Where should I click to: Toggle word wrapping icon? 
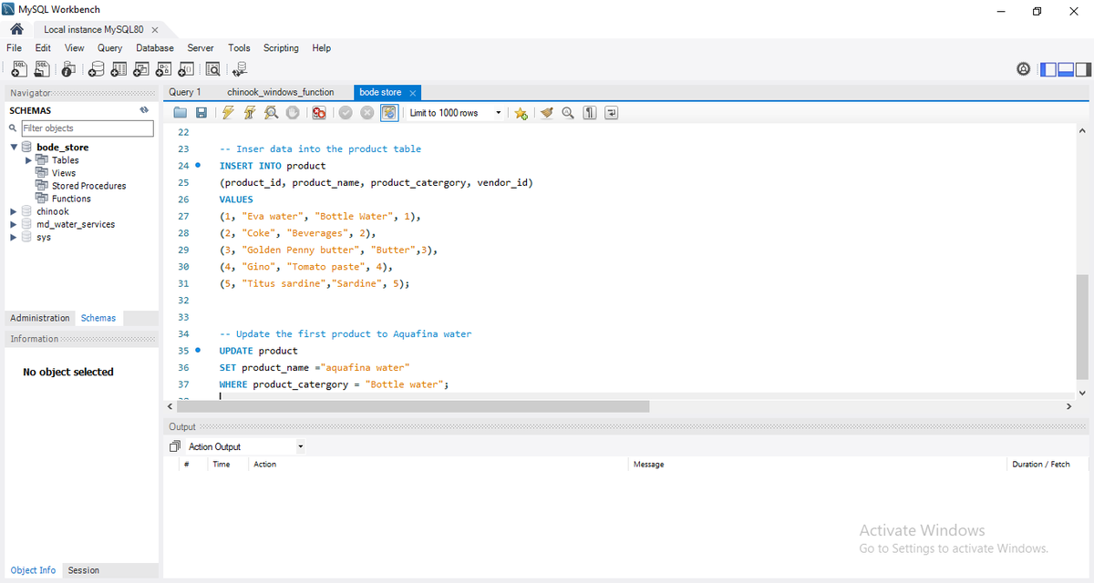[x=612, y=113]
